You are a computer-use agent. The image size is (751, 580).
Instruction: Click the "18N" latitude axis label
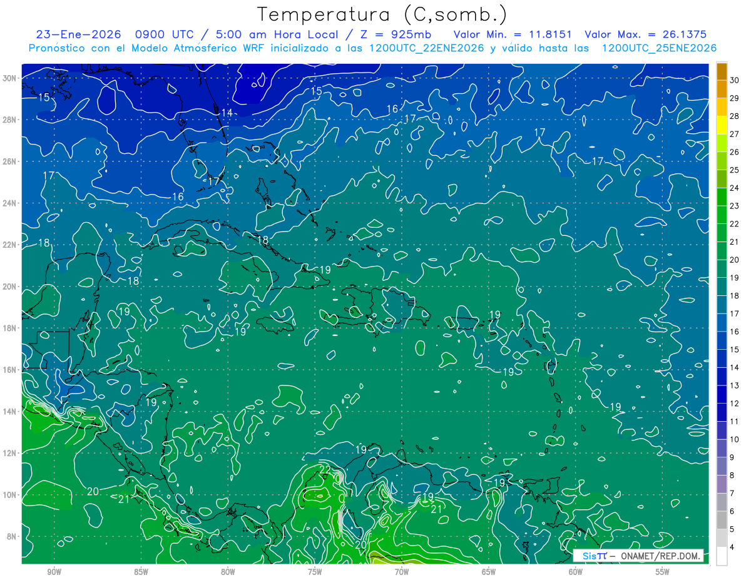[10, 328]
